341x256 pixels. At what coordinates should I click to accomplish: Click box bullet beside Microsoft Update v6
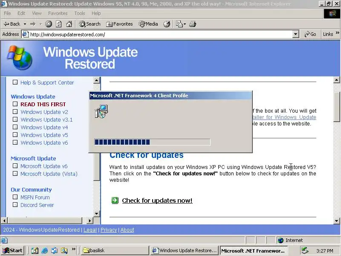click(15, 166)
